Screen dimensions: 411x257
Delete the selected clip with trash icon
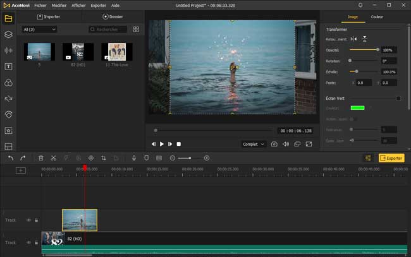(x=41, y=158)
